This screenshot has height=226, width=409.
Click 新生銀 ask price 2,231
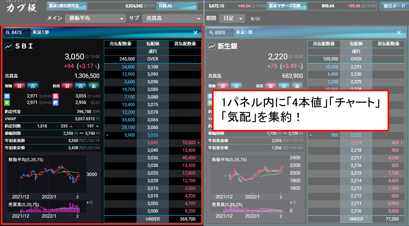[x=356, y=67]
